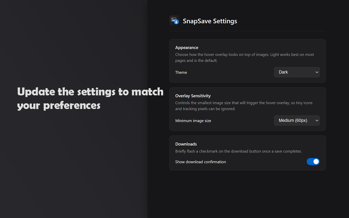Screen dimensions: 349x218
Task: Click the Appearance section title
Action: point(187,47)
